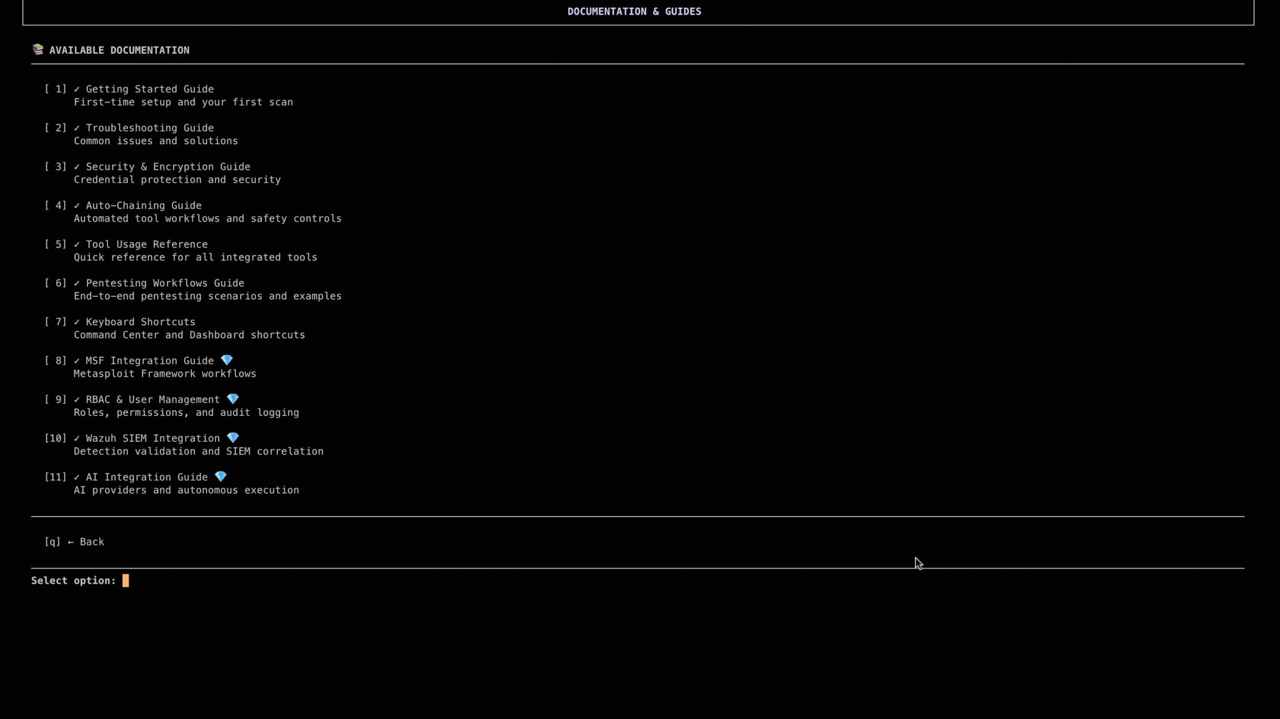Screen dimensions: 1280x719
Task: Click 'Roles, permissions, and audit logging' text
Action: (x=186, y=413)
